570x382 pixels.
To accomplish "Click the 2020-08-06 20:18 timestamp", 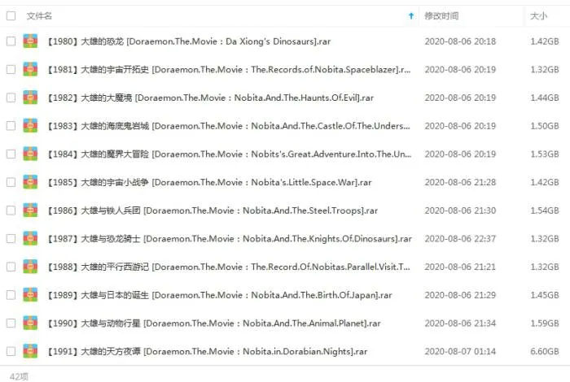I will 460,41.
